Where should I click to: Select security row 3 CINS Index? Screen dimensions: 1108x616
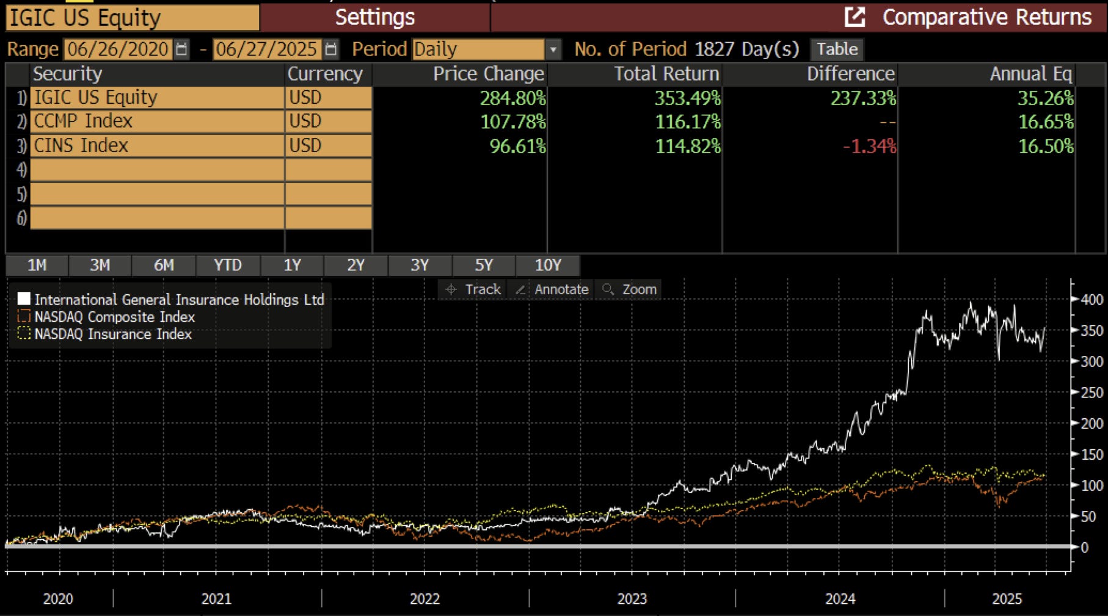tap(157, 146)
